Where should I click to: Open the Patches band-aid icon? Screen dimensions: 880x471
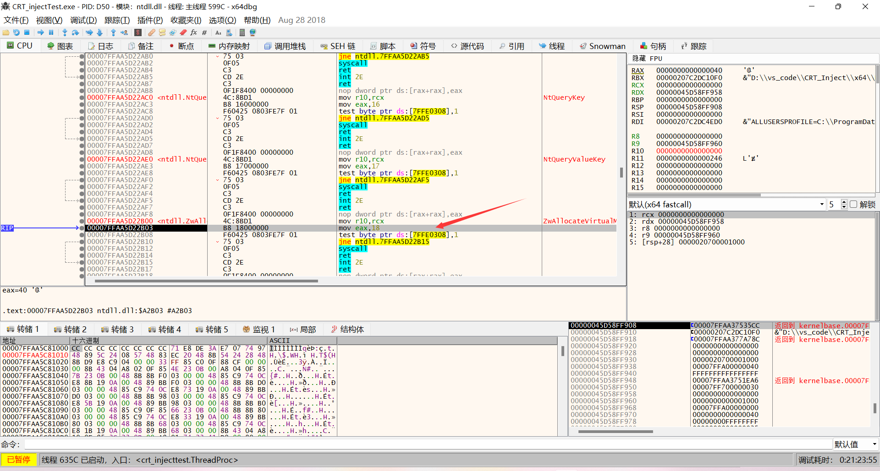click(151, 32)
